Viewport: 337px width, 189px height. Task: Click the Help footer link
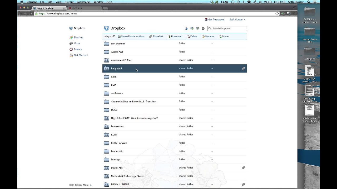click(72, 185)
